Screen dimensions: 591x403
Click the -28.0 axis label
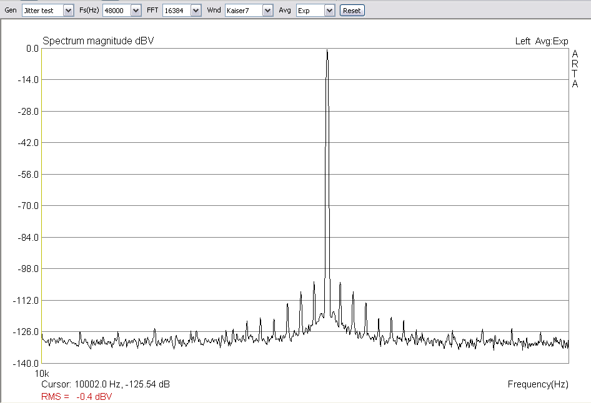click(x=28, y=112)
